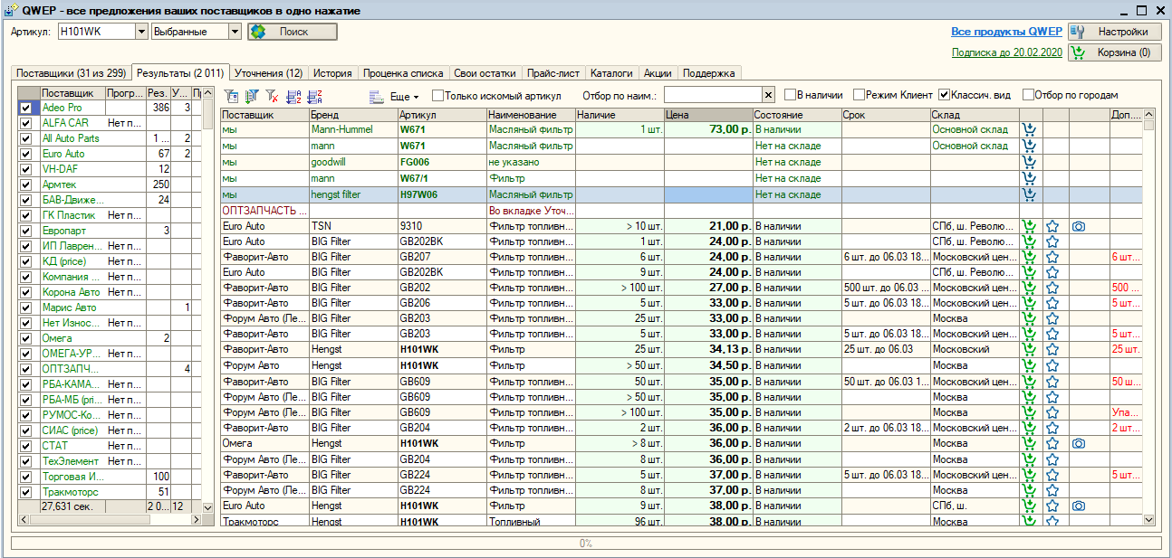Click the results table vertical scrollbar thumb

pos(1149,125)
